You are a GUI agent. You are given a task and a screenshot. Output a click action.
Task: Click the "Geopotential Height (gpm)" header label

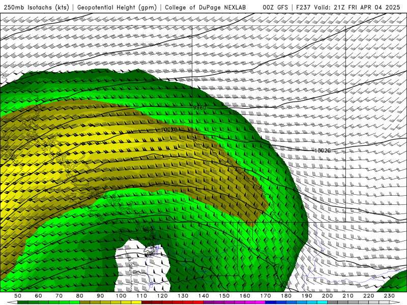click(117, 8)
